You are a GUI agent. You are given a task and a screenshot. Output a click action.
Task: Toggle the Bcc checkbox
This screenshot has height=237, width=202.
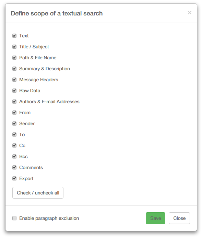(x=14, y=156)
